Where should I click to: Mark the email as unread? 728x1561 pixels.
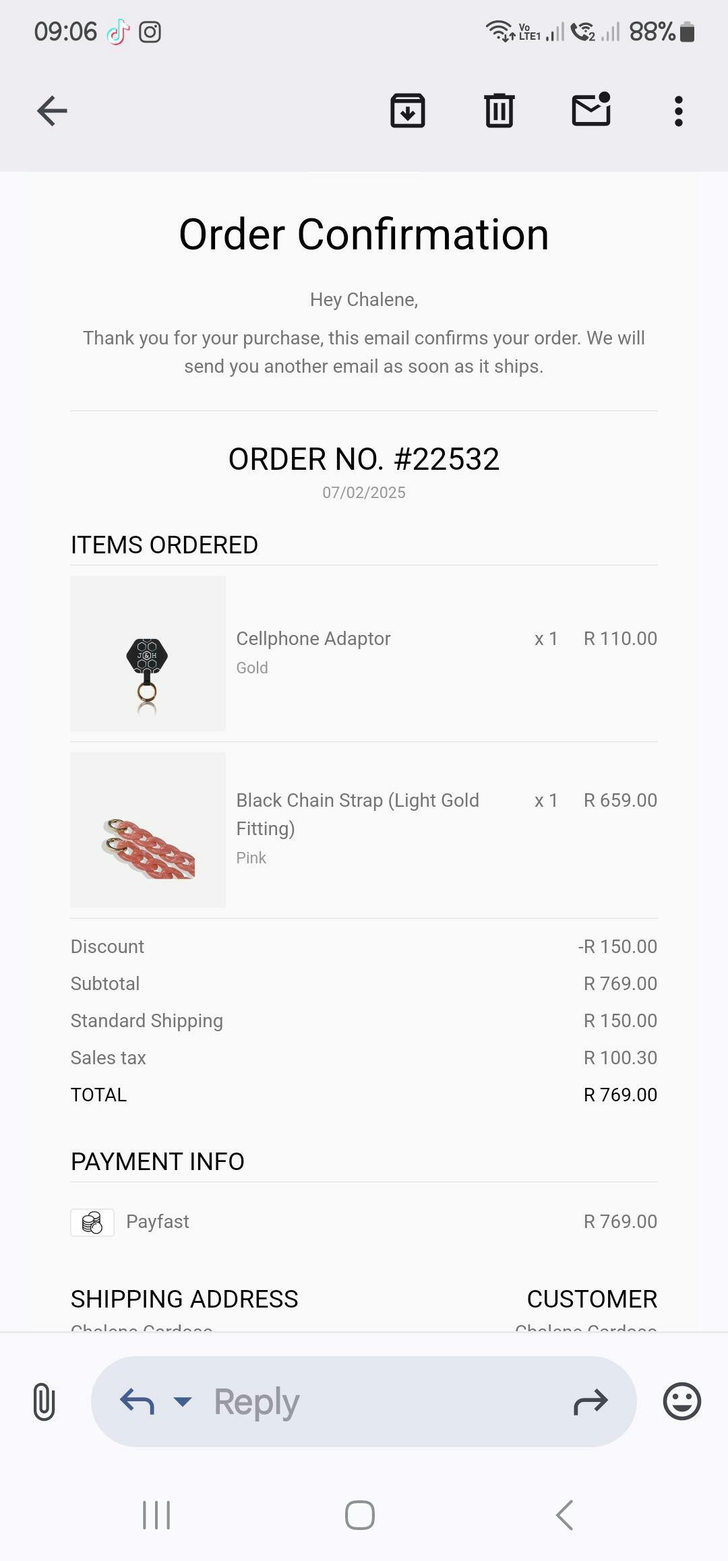coord(591,110)
